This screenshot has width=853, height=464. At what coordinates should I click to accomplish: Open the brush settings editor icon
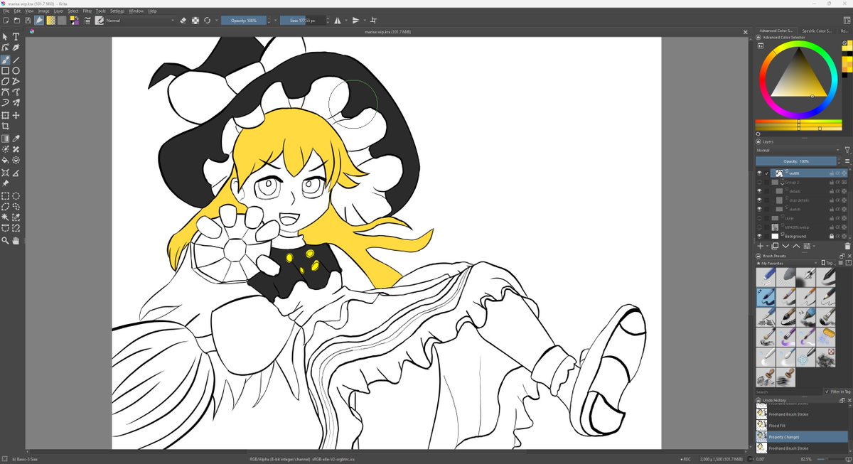coord(87,21)
